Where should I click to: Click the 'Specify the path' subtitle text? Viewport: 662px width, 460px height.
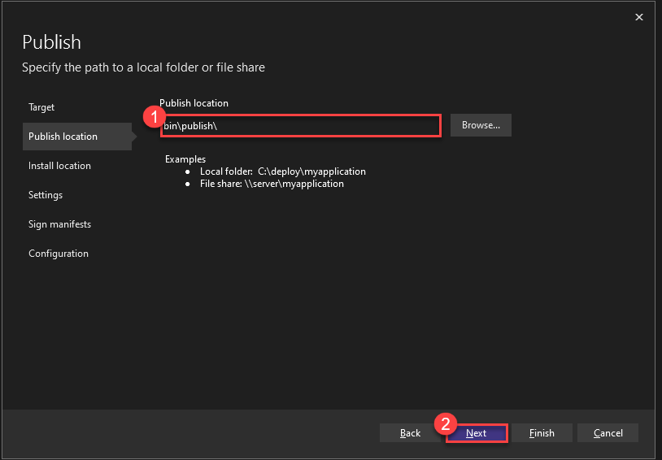coord(143,67)
